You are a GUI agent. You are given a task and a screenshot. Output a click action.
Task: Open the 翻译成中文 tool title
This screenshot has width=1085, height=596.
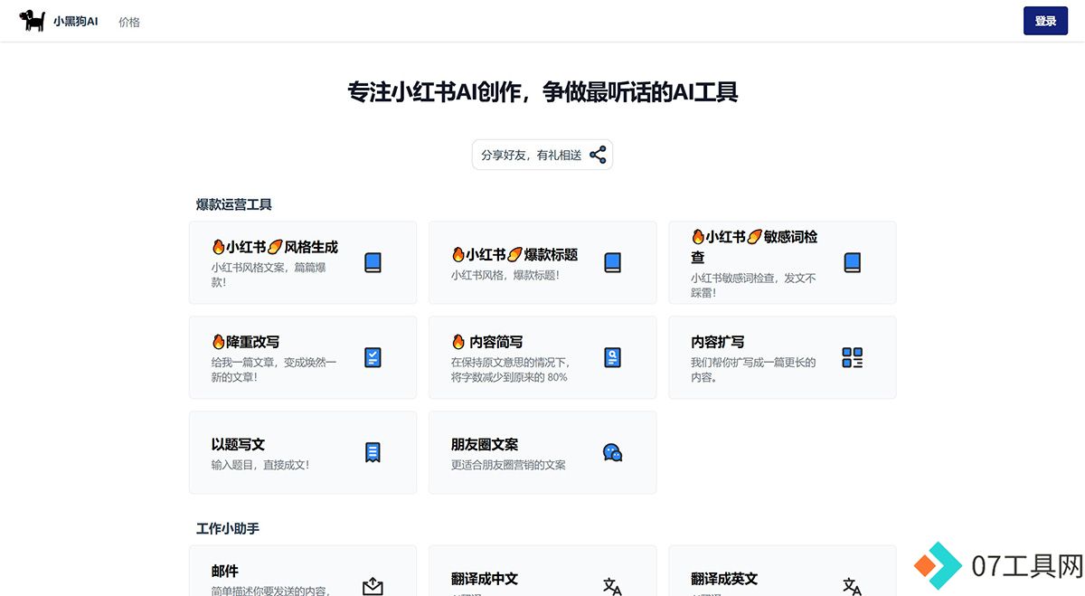click(485, 578)
